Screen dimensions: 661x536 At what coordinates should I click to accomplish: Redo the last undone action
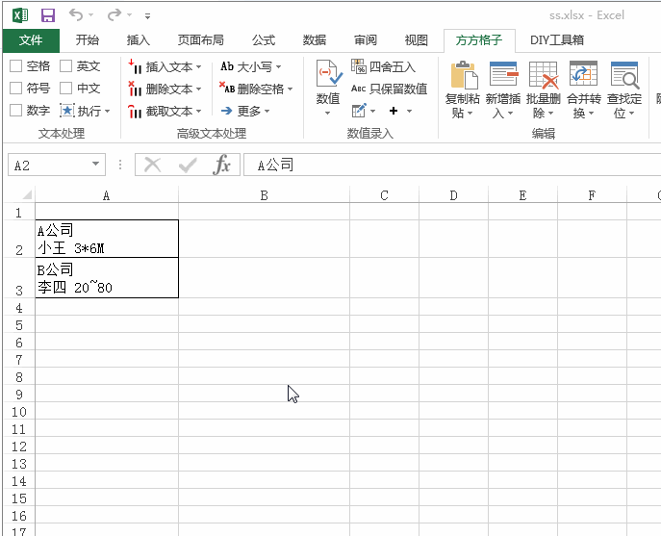(x=114, y=15)
